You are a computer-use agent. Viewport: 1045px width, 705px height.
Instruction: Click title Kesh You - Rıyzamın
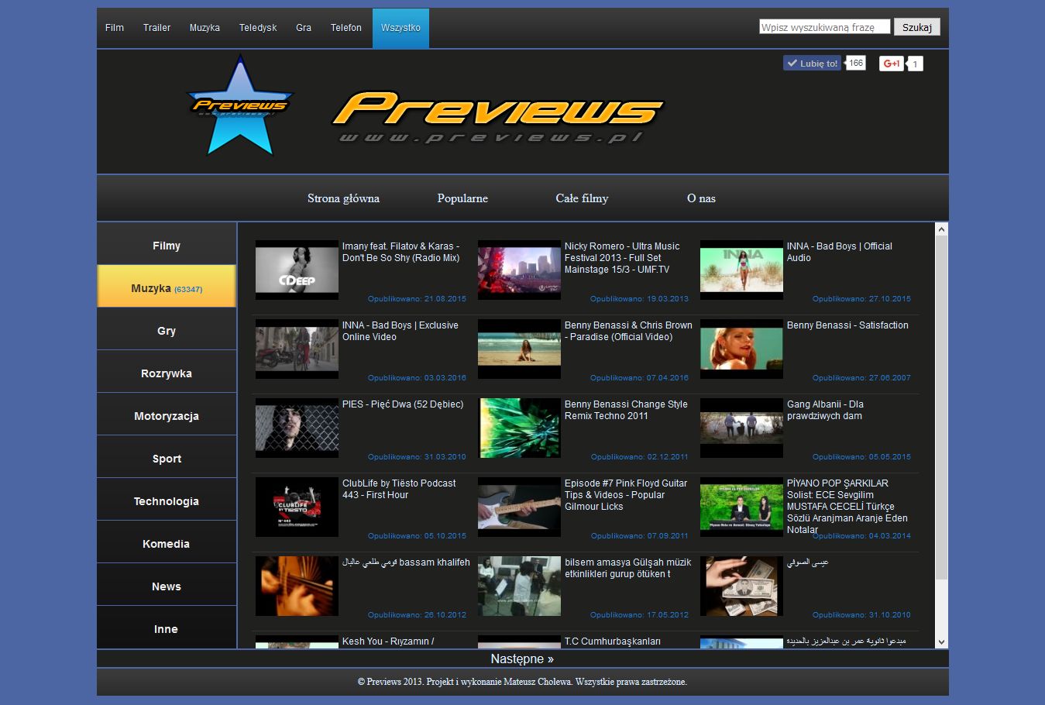click(388, 641)
